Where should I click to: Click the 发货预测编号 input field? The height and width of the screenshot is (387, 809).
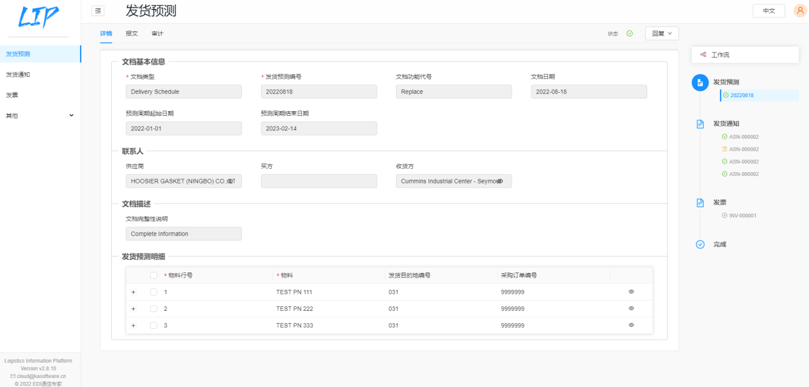tap(318, 91)
